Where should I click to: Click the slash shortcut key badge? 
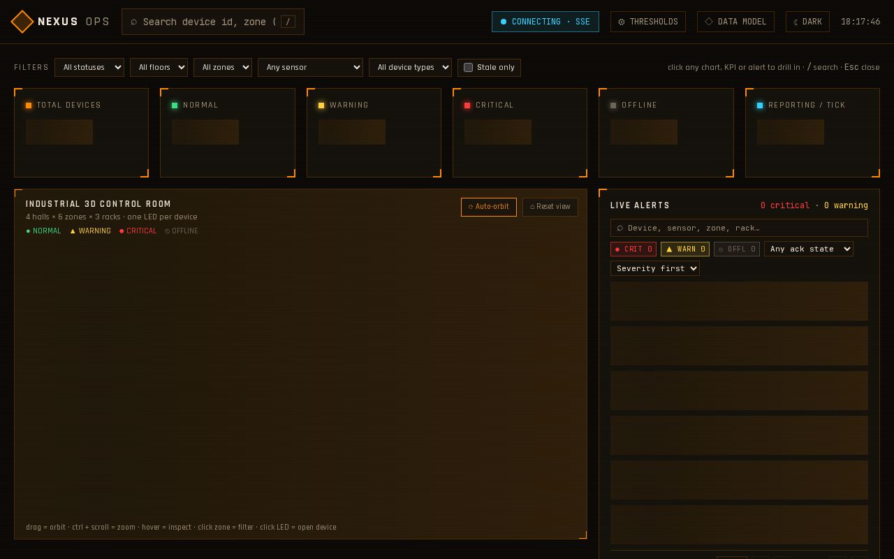pos(288,22)
